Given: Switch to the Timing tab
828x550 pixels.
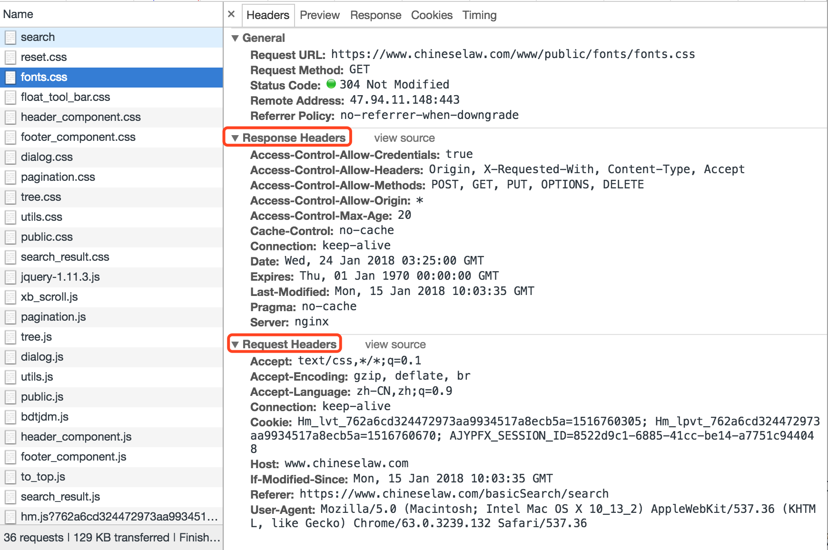Looking at the screenshot, I should click(x=479, y=15).
